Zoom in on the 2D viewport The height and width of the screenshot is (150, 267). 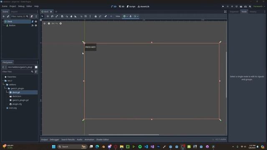point(60,23)
